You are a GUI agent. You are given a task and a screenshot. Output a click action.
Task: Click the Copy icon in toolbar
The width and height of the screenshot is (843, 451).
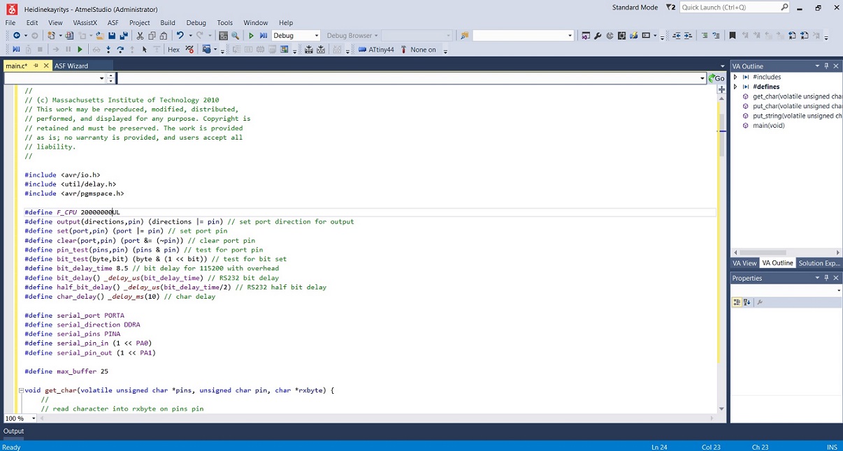click(x=152, y=36)
